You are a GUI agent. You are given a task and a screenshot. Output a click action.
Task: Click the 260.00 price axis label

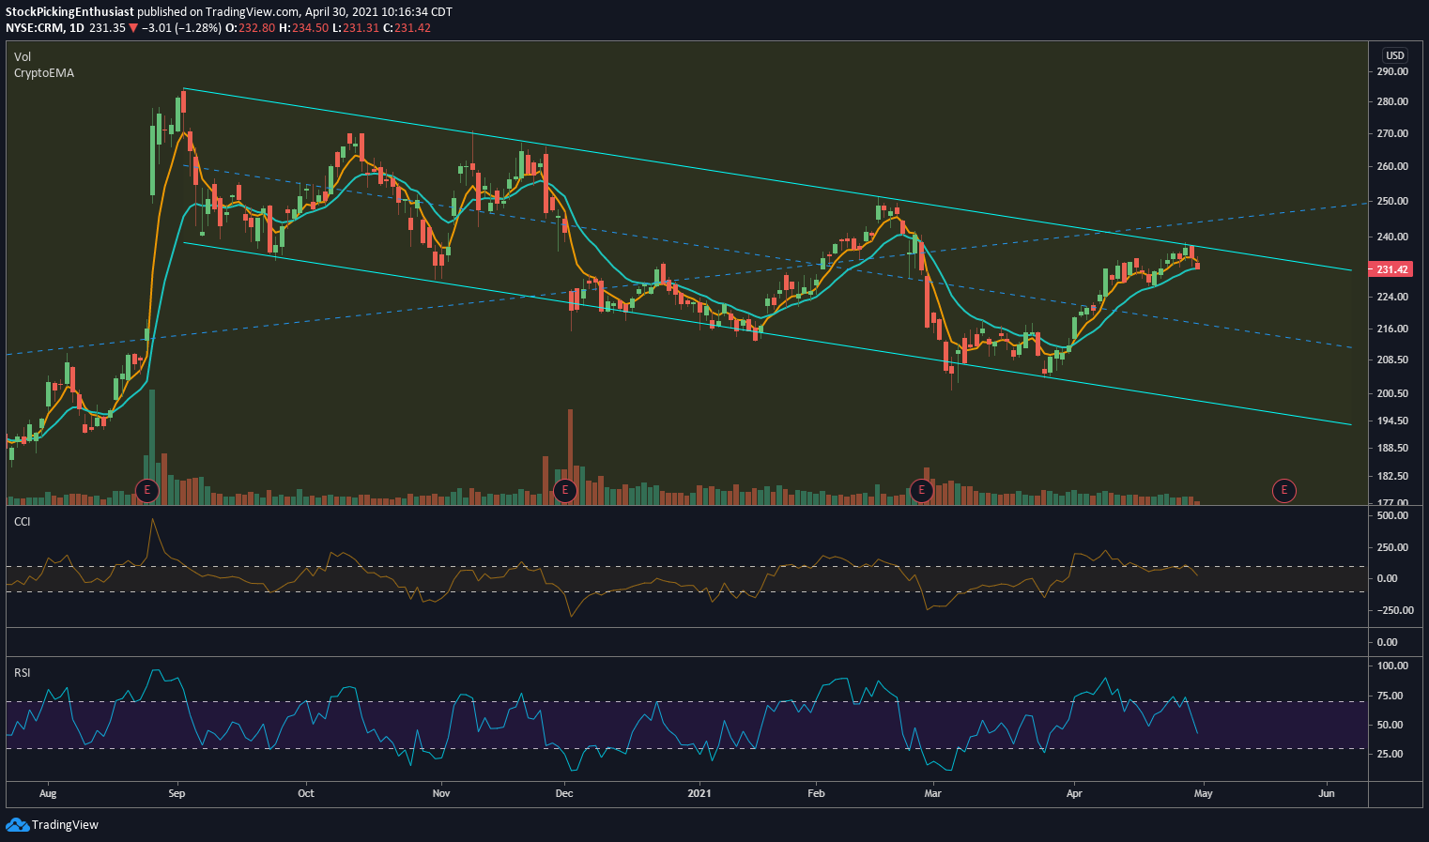tap(1392, 166)
